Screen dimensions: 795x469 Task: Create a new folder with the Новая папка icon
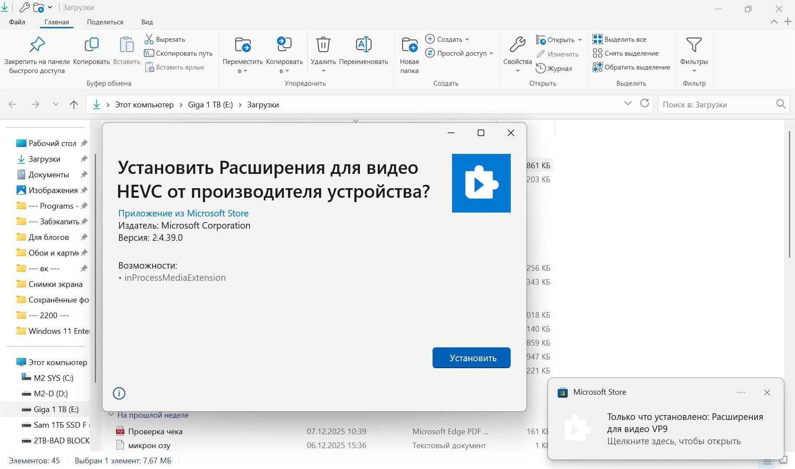tap(409, 45)
